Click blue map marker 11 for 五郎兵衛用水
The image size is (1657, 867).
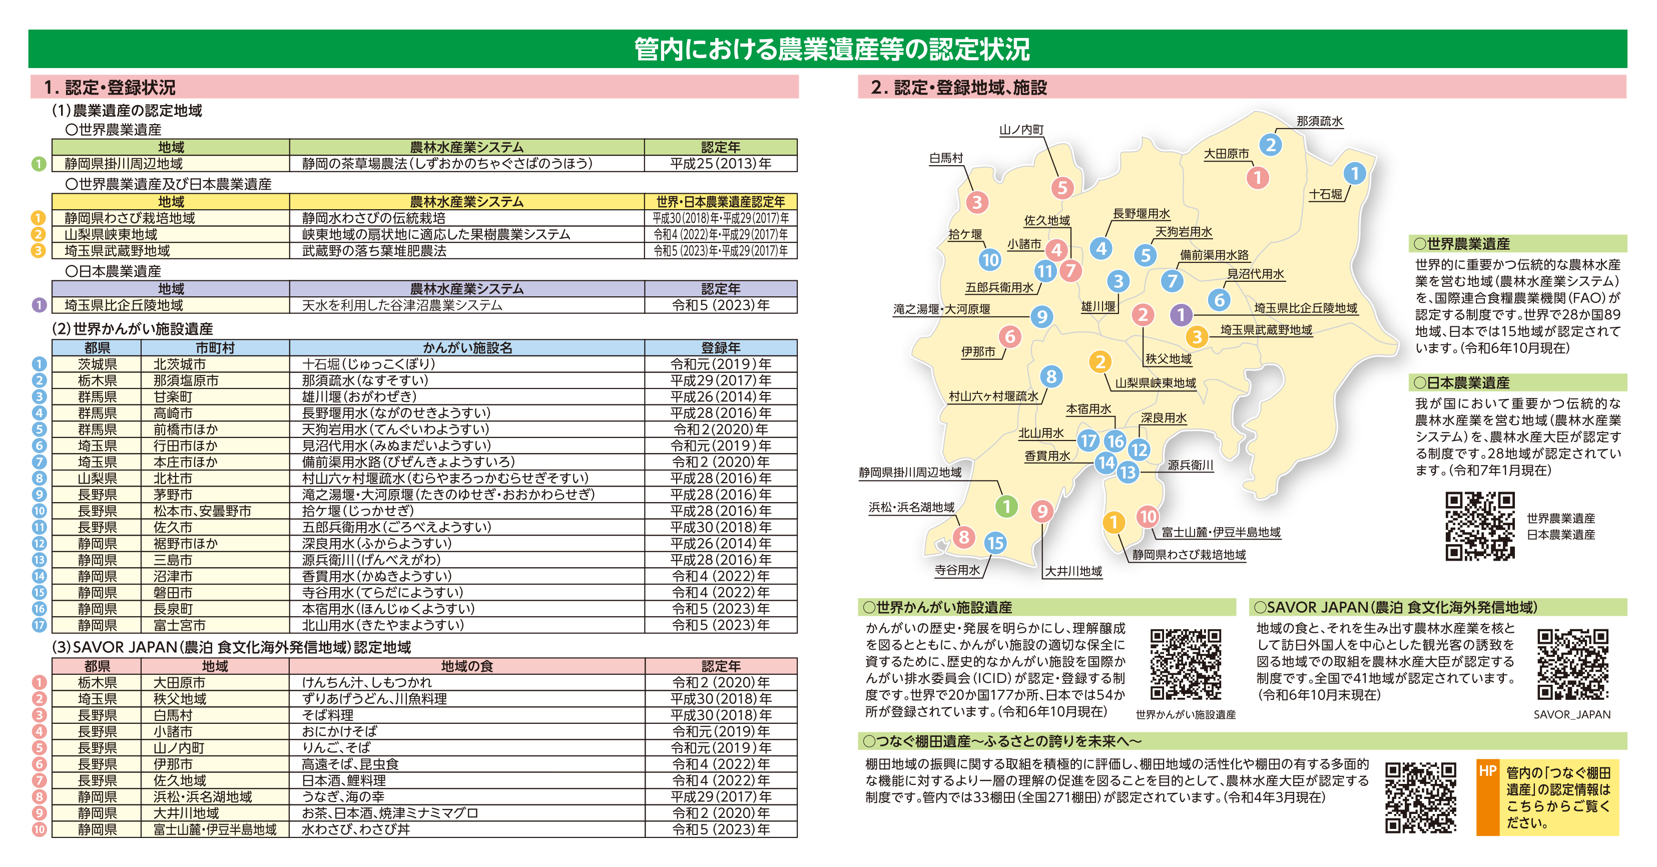(1045, 271)
